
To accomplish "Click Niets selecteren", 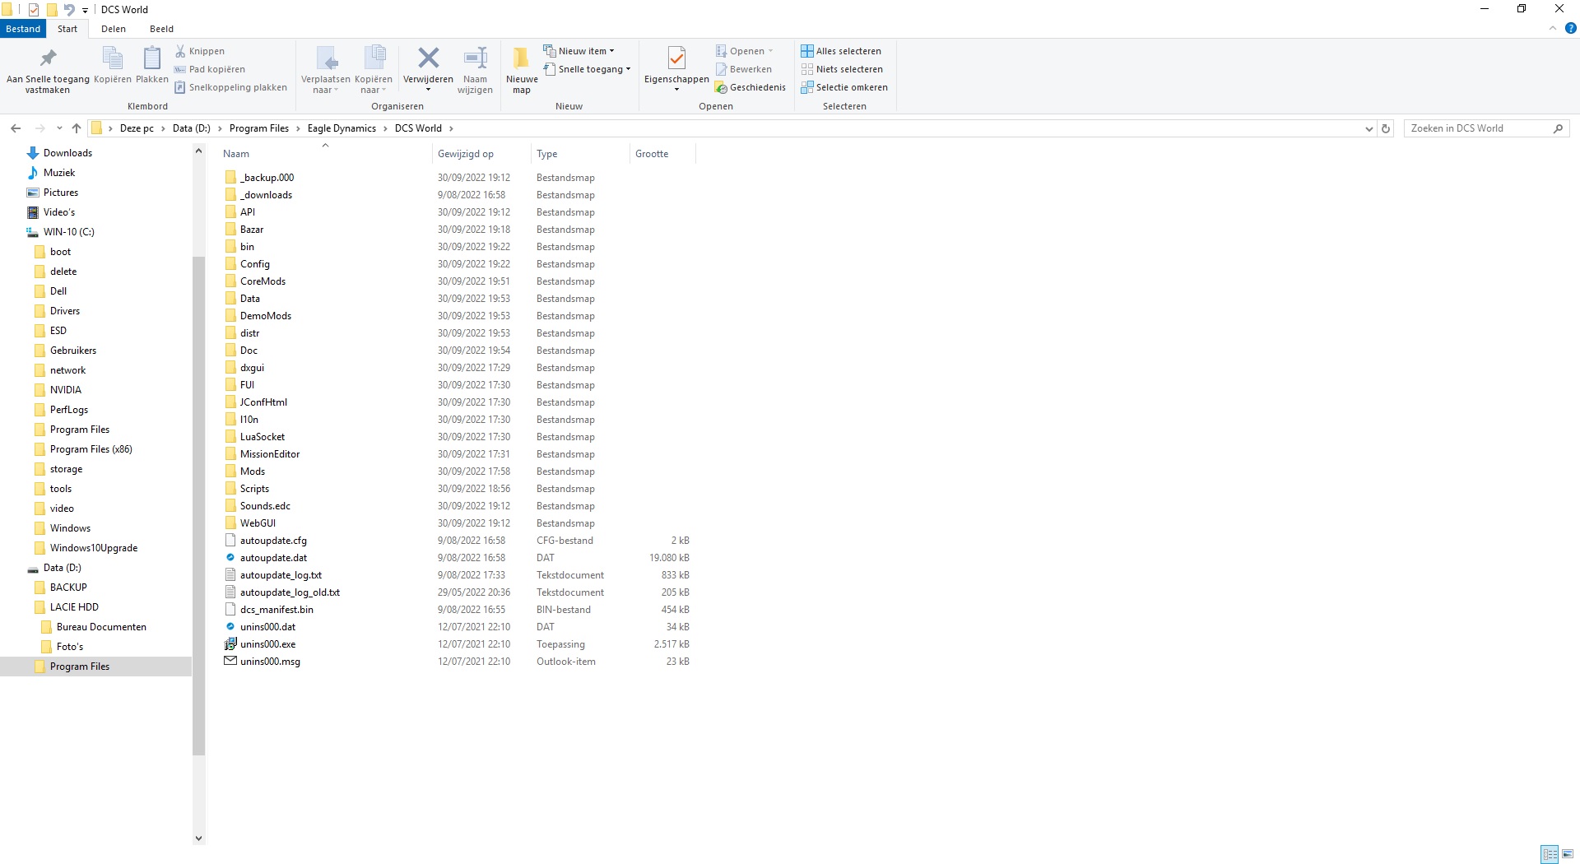I will pos(842,69).
